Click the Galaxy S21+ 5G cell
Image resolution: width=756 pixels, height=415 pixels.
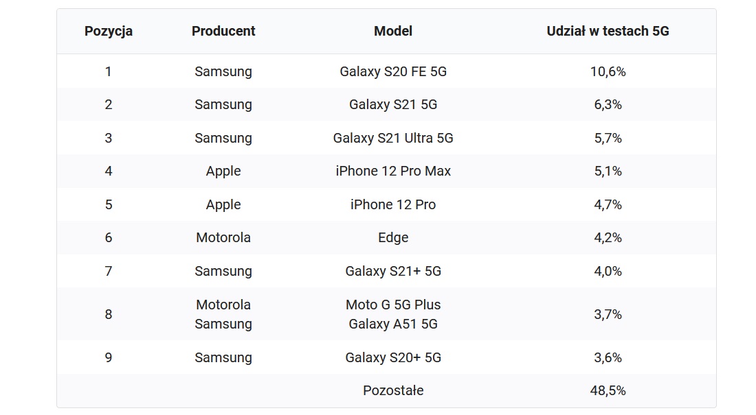click(393, 271)
